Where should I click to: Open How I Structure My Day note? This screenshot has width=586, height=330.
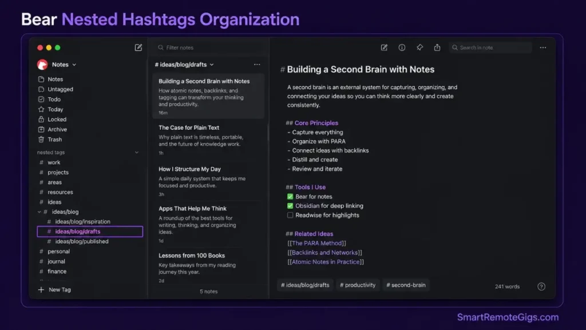pyautogui.click(x=208, y=181)
